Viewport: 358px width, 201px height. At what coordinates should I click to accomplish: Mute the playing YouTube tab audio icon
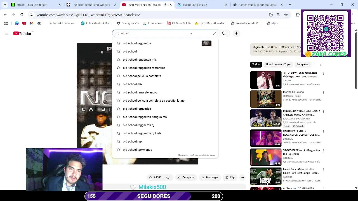point(165,5)
